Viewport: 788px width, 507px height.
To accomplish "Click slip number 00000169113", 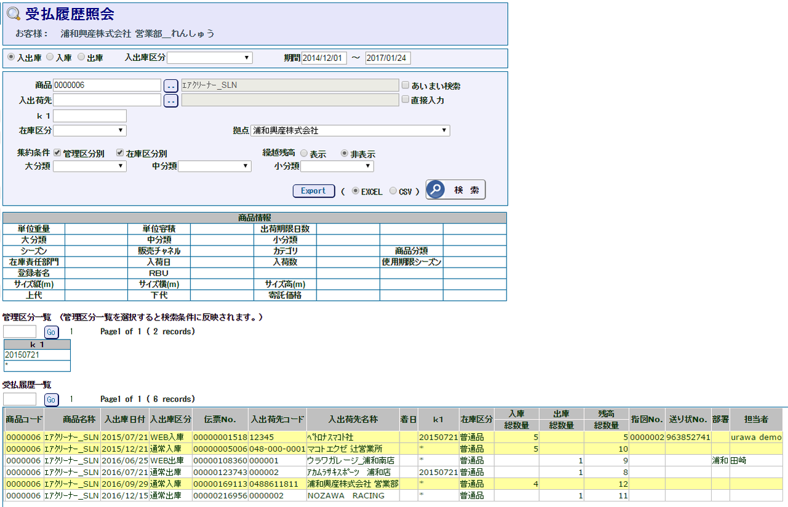I will (220, 484).
